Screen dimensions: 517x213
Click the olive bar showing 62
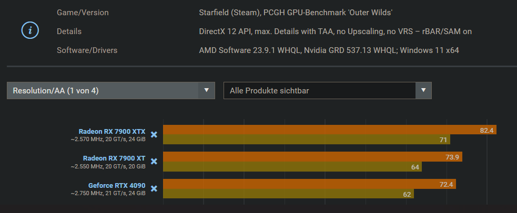(x=288, y=194)
